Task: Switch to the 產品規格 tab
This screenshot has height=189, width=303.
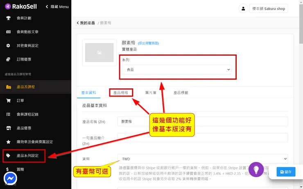Action: tap(120, 93)
